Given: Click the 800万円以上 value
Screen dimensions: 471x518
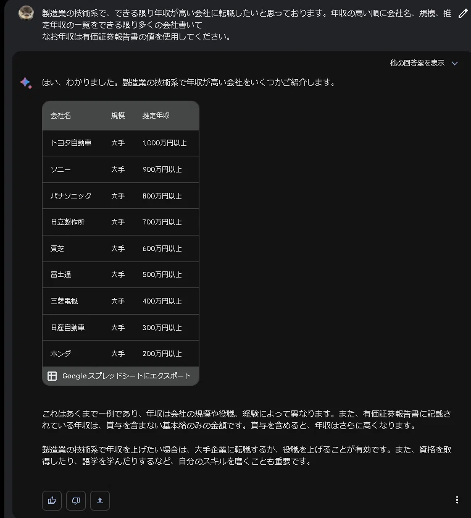Looking at the screenshot, I should point(162,196).
